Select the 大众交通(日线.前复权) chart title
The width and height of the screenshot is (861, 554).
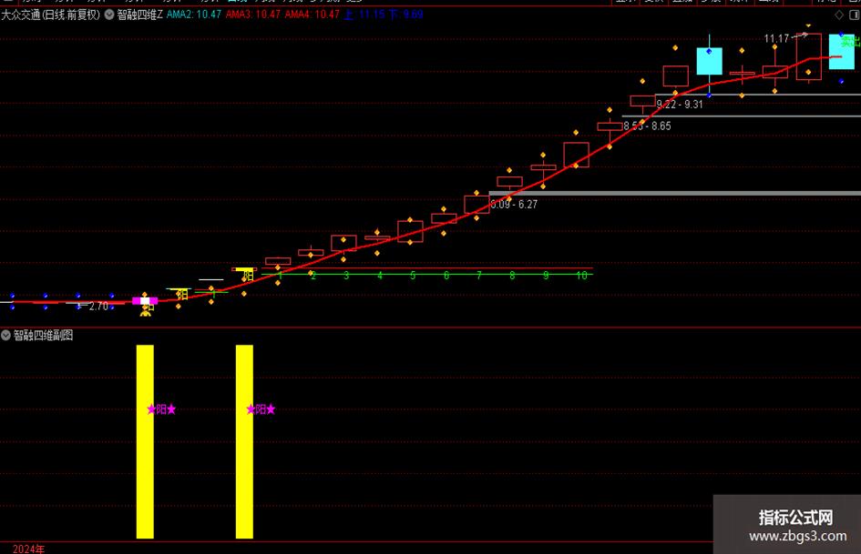(x=50, y=15)
